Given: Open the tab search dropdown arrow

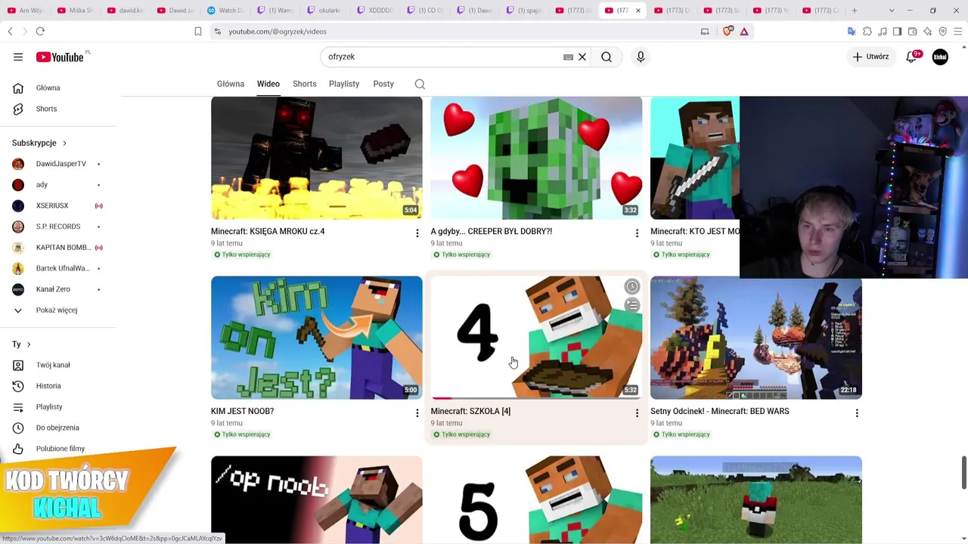Looking at the screenshot, I should coord(892,11).
